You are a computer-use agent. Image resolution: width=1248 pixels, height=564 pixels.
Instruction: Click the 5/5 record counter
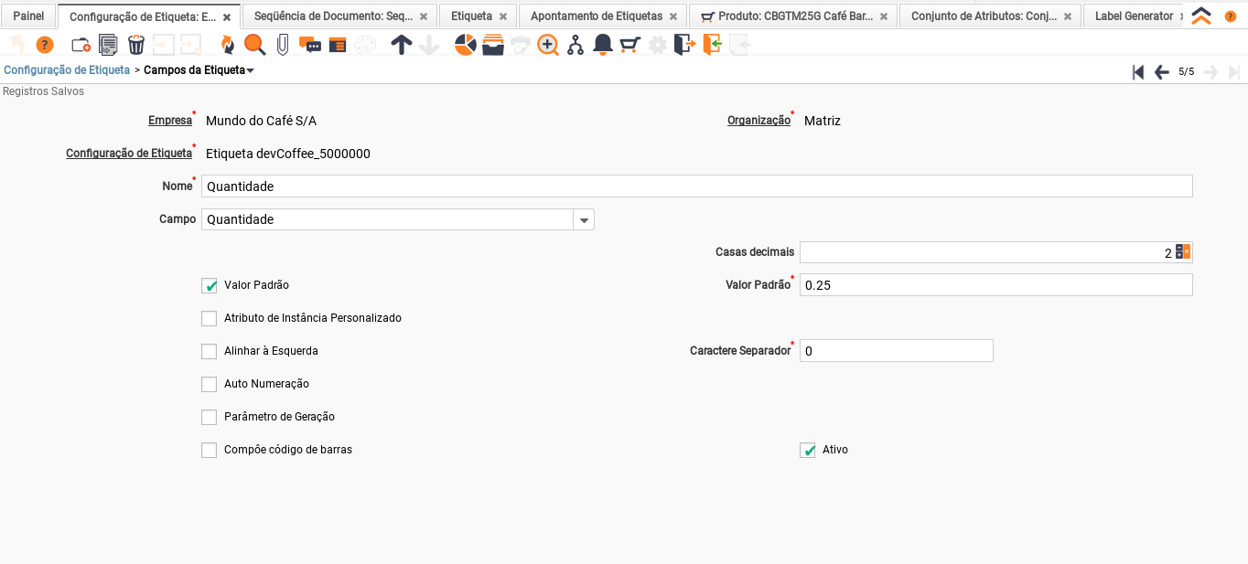pyautogui.click(x=1186, y=71)
